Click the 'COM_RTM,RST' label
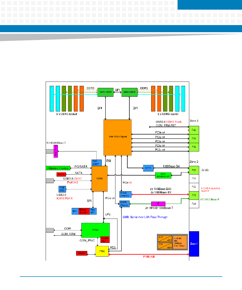The height and width of the screenshot is (290, 242). [166, 125]
